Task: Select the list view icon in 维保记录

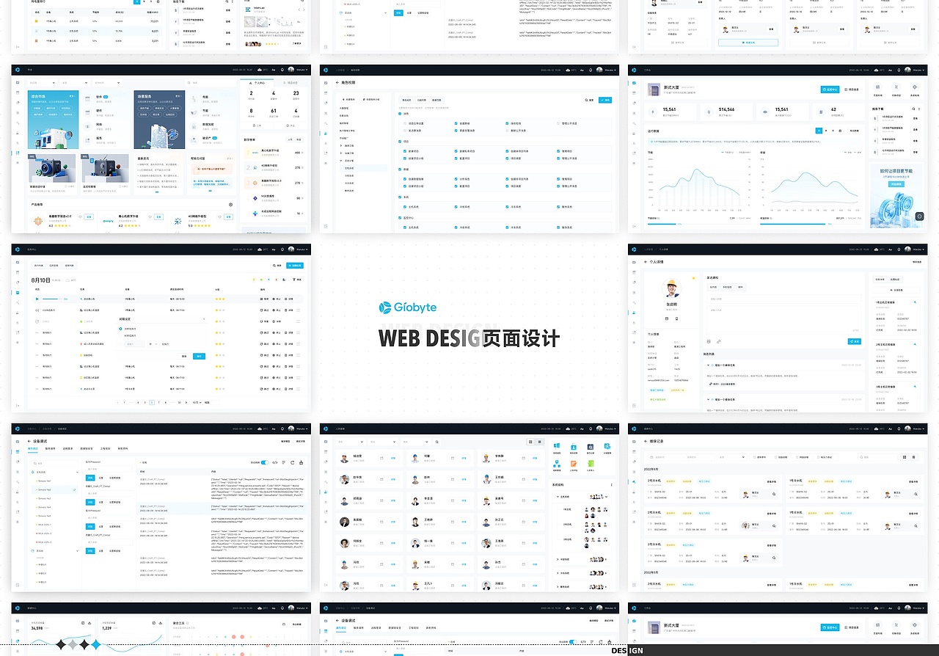Action: [x=913, y=457]
